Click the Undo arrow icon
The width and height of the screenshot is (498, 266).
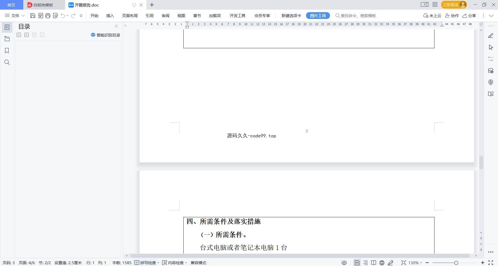click(63, 16)
